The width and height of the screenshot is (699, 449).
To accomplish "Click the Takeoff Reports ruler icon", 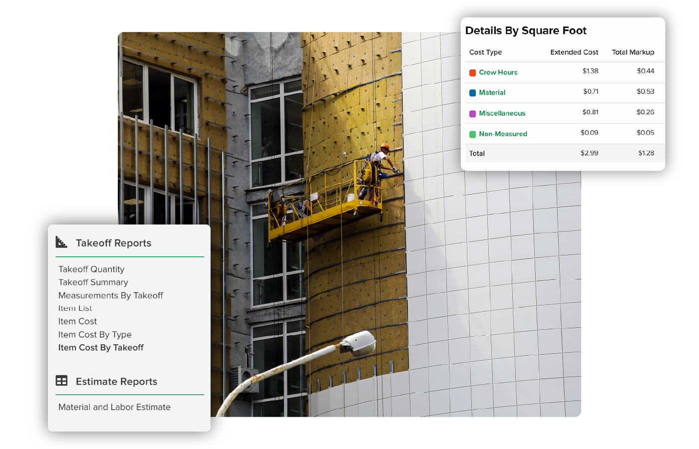I will [x=61, y=242].
